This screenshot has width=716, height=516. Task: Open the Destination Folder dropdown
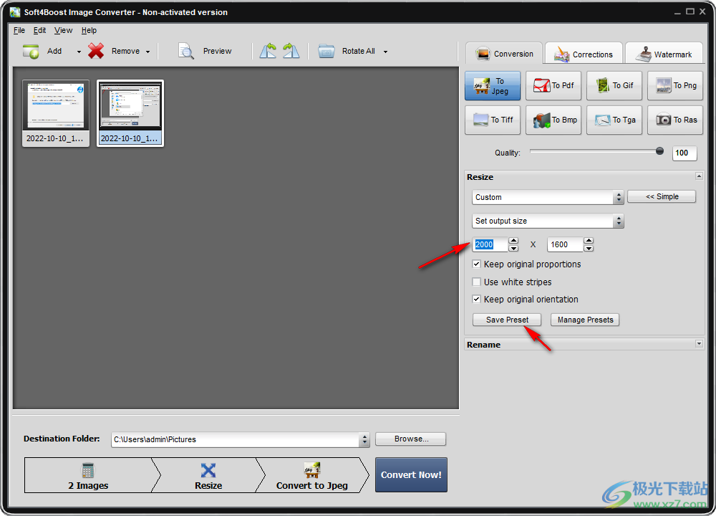pyautogui.click(x=364, y=439)
